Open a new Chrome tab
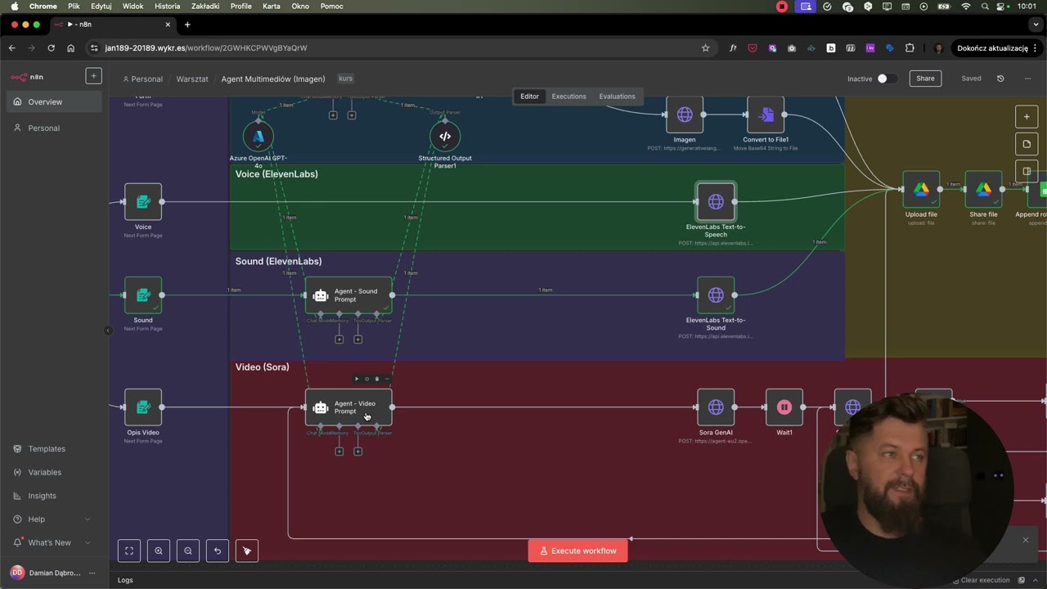Image resolution: width=1047 pixels, height=589 pixels. coord(187,25)
